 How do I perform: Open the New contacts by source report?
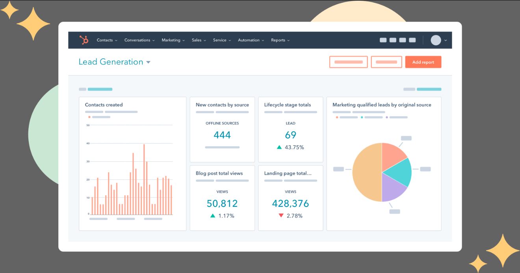tap(222, 105)
